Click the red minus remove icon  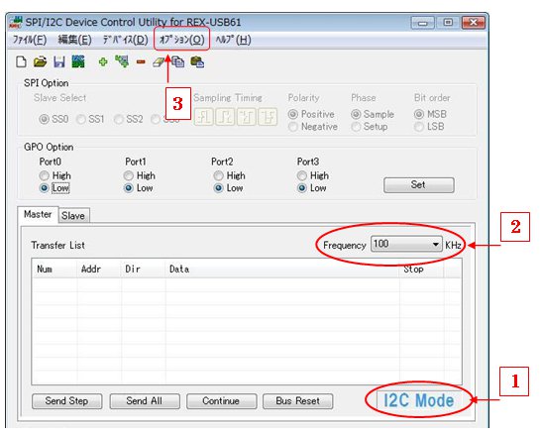coord(141,62)
